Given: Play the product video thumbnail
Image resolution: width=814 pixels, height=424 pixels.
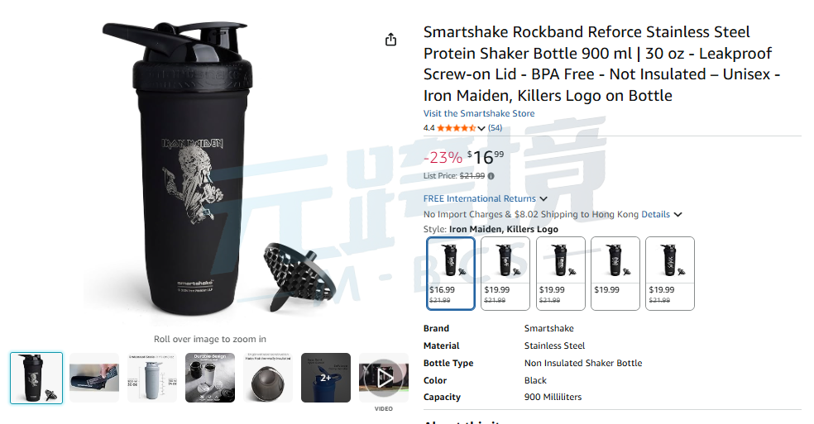Looking at the screenshot, I should (x=384, y=378).
